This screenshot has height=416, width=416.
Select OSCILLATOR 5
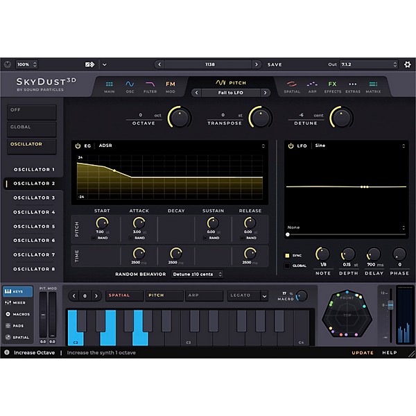click(34, 227)
